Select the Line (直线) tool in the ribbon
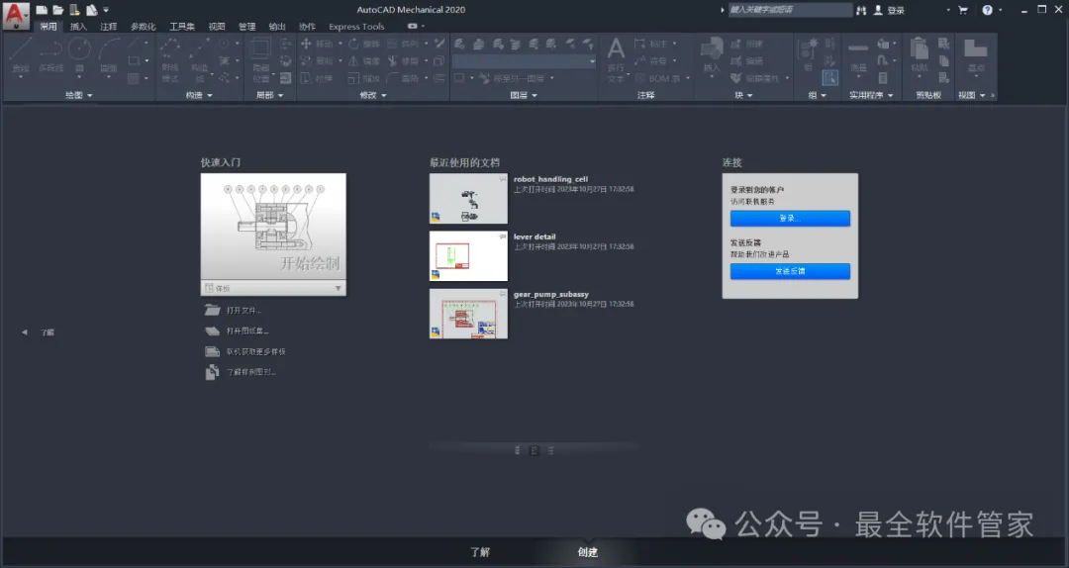The width and height of the screenshot is (1069, 568). pyautogui.click(x=21, y=56)
